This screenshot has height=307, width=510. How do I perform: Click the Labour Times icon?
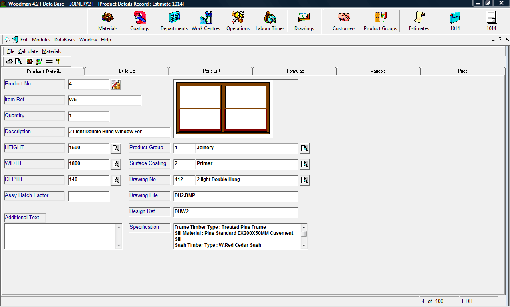coord(270,21)
